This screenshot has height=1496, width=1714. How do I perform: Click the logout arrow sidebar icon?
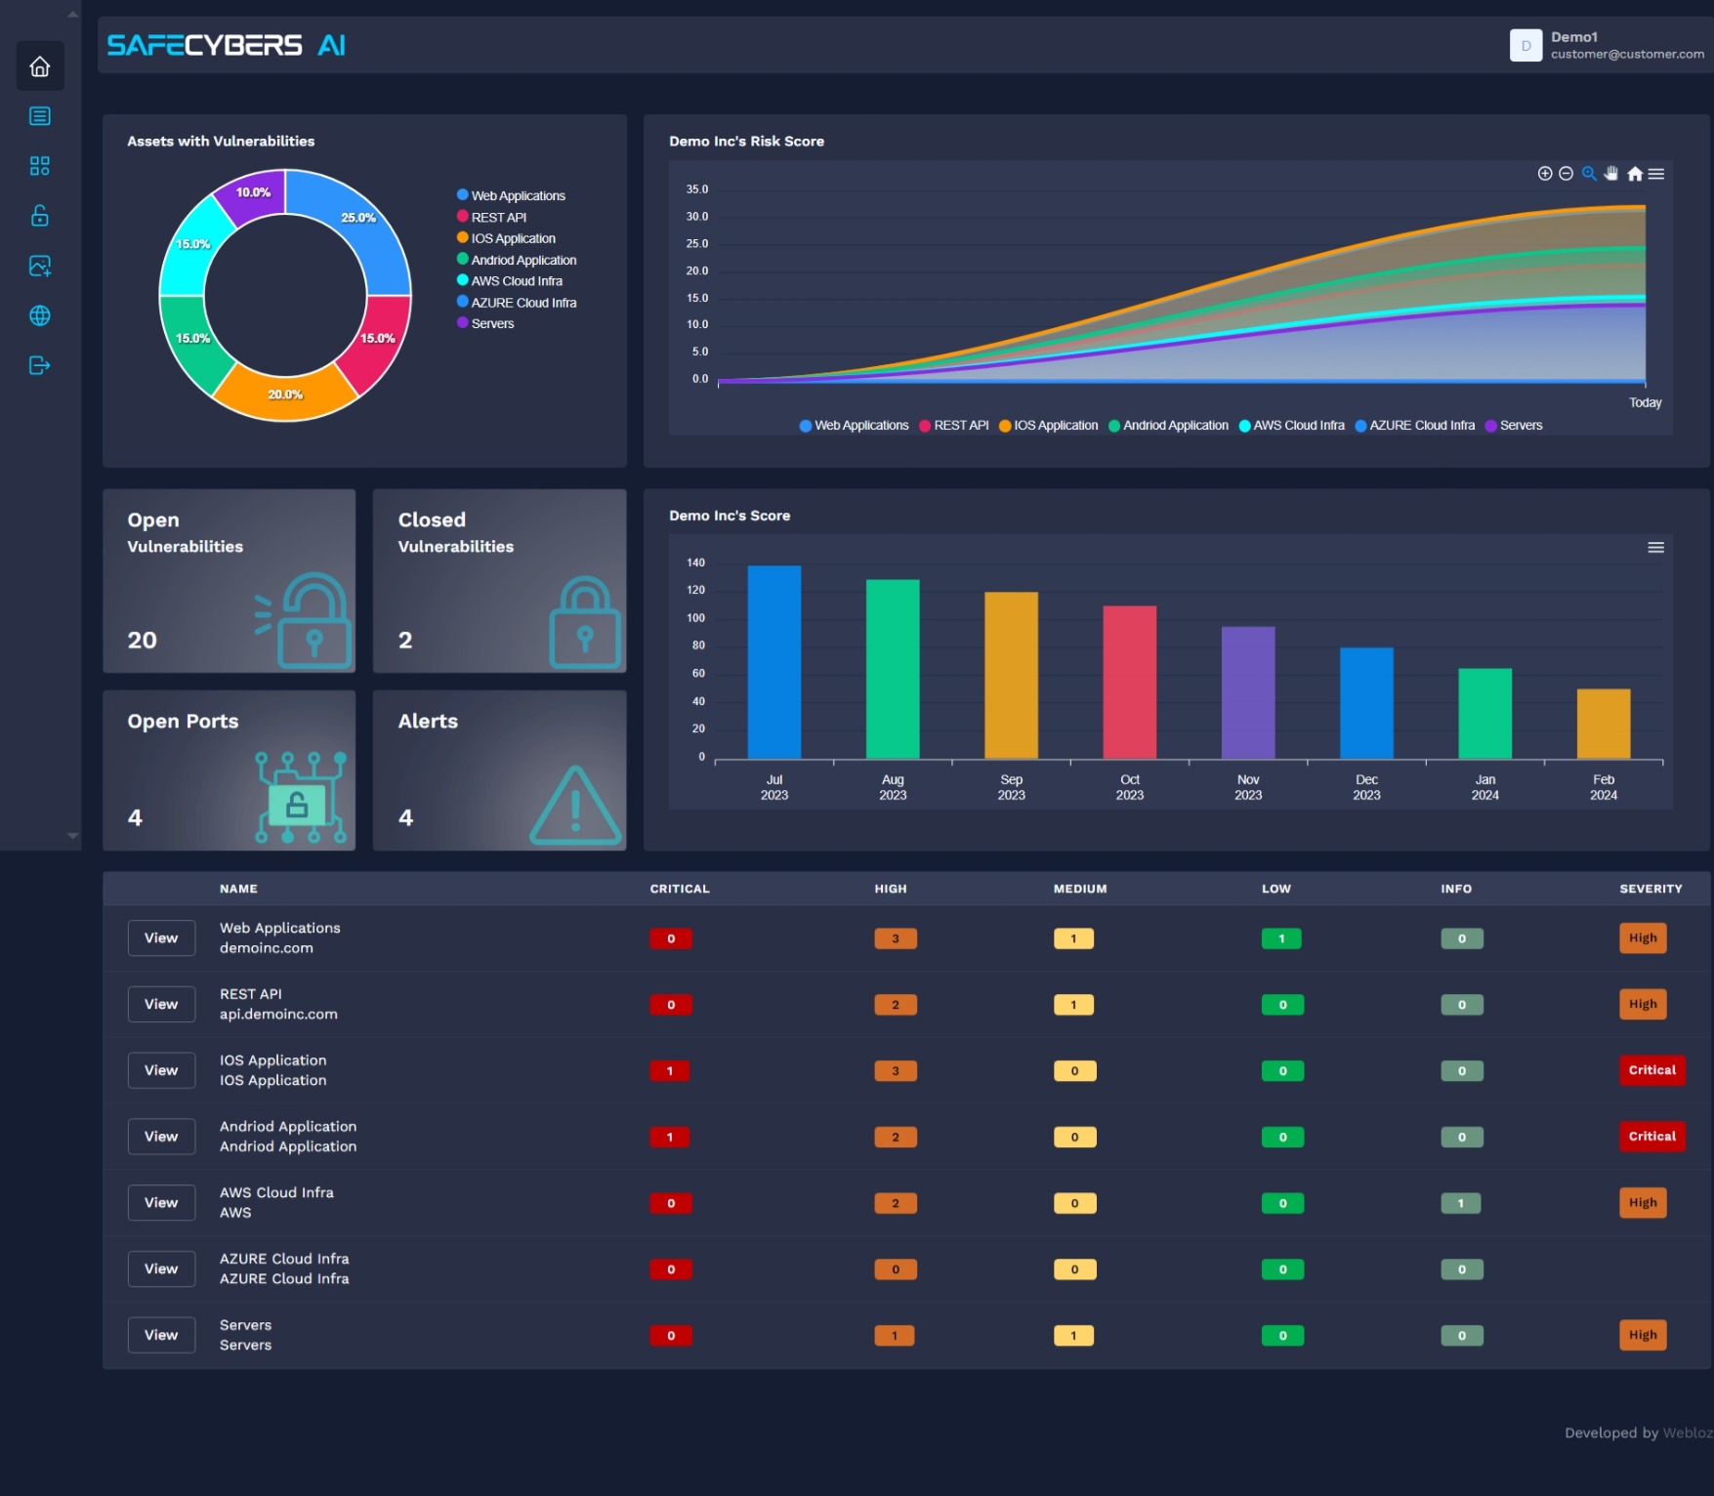40,365
